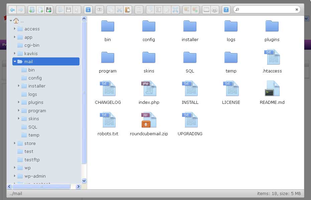The width and height of the screenshot is (311, 200).
Task: Show info with the blue 'i' icon
Action: 88,10
